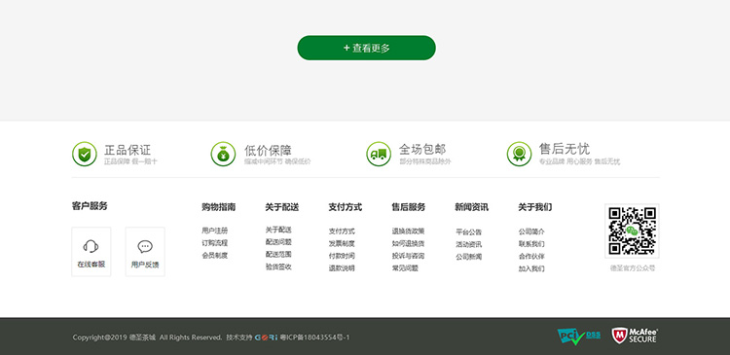Click the 粤ICP备18043554号-1 record link
This screenshot has height=355, width=730.
click(x=314, y=337)
